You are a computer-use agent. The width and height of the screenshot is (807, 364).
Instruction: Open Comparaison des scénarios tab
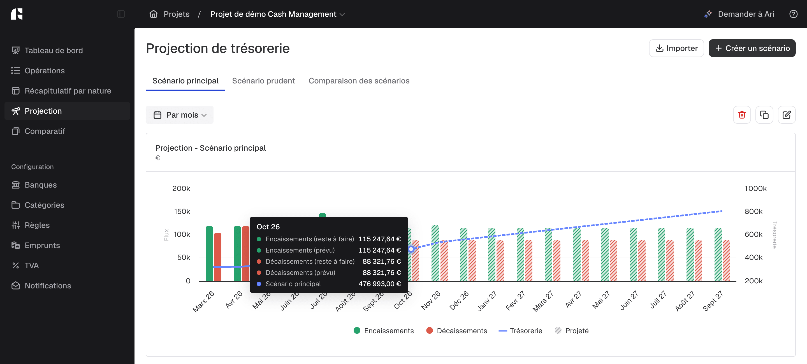tap(359, 81)
